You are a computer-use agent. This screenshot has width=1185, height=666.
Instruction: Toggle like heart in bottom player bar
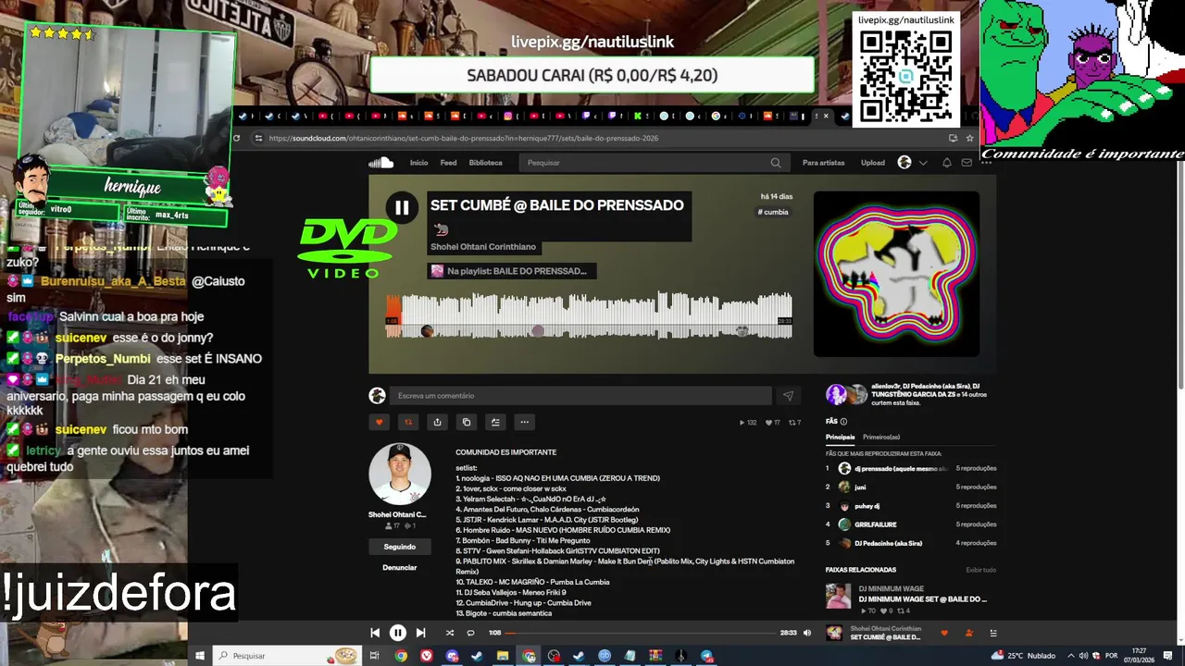(x=944, y=633)
